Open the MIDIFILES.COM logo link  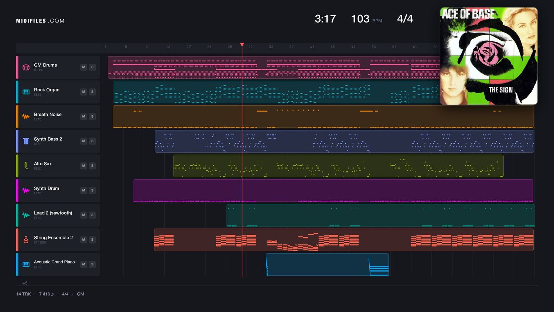click(x=40, y=21)
